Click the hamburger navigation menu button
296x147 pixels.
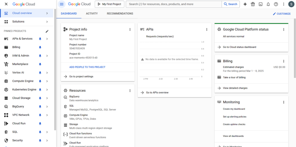pyautogui.click(x=62, y=4)
